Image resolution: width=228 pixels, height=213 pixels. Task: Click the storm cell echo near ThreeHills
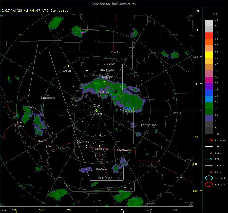127,108
